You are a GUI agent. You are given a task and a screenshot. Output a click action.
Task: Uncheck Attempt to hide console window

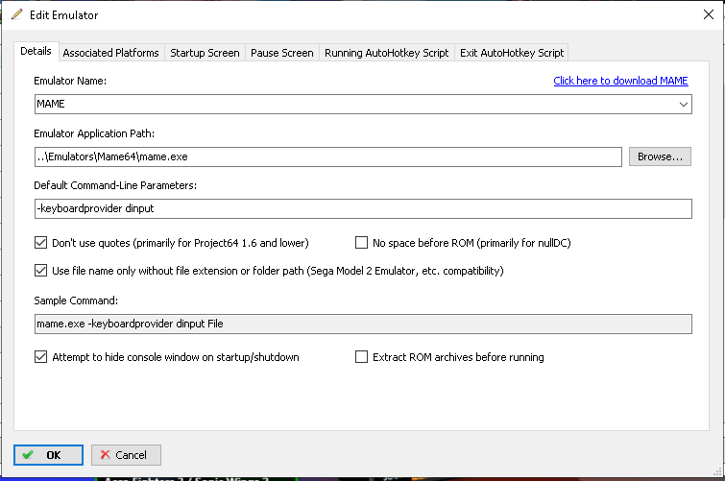pyautogui.click(x=40, y=356)
